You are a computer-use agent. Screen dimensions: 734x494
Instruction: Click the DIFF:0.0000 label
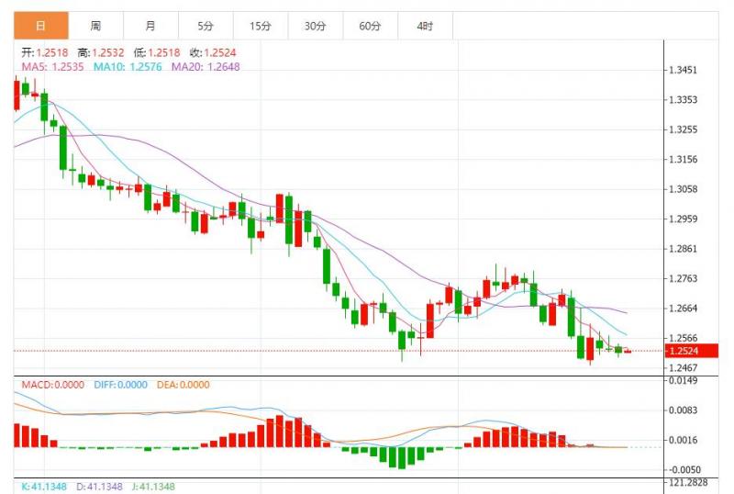pos(121,385)
